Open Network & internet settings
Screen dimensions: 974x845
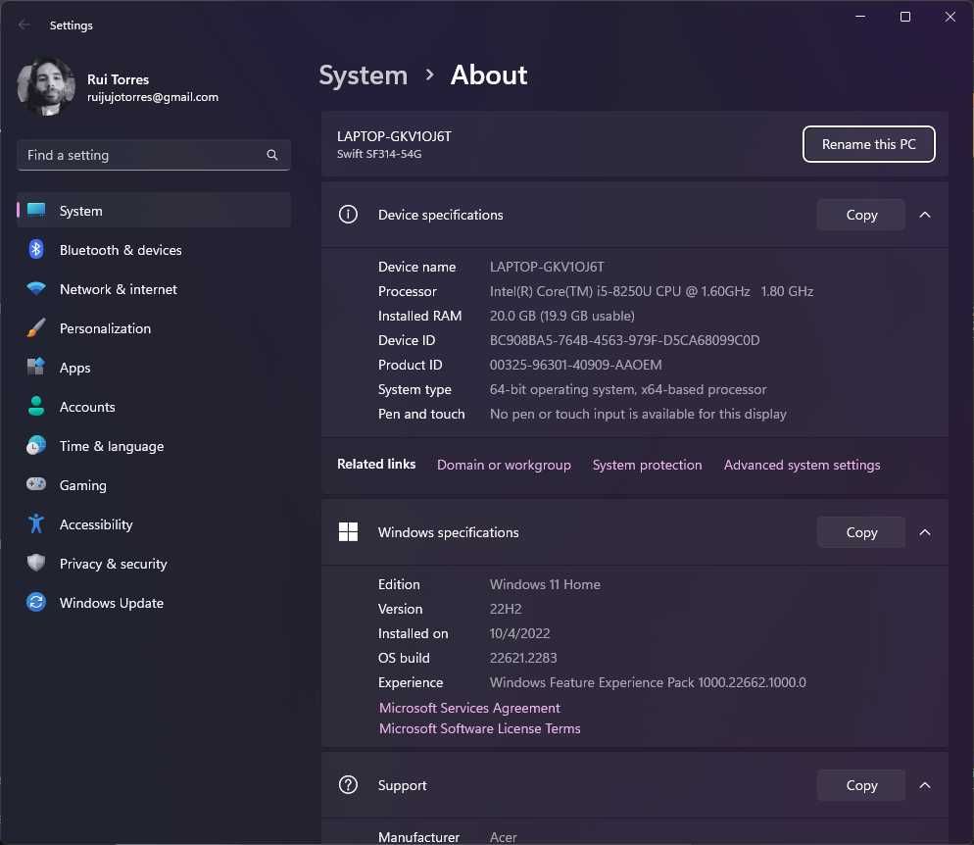154,289
